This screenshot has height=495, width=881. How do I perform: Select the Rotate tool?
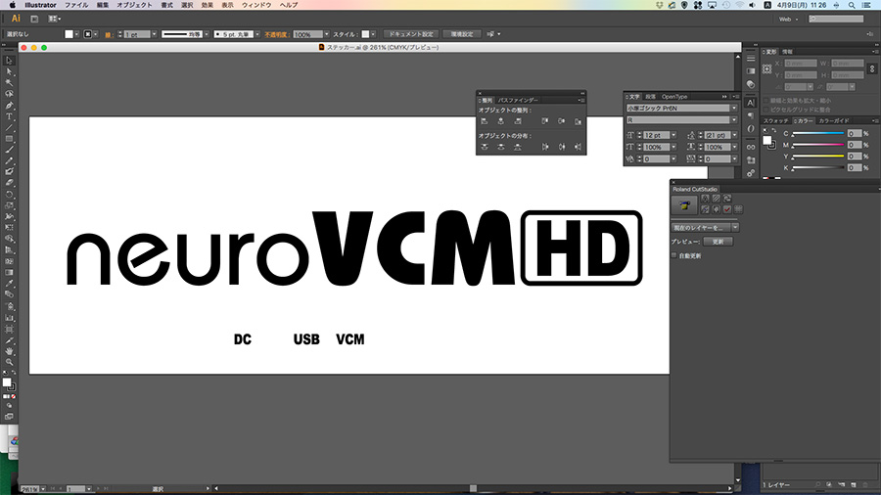(x=9, y=195)
